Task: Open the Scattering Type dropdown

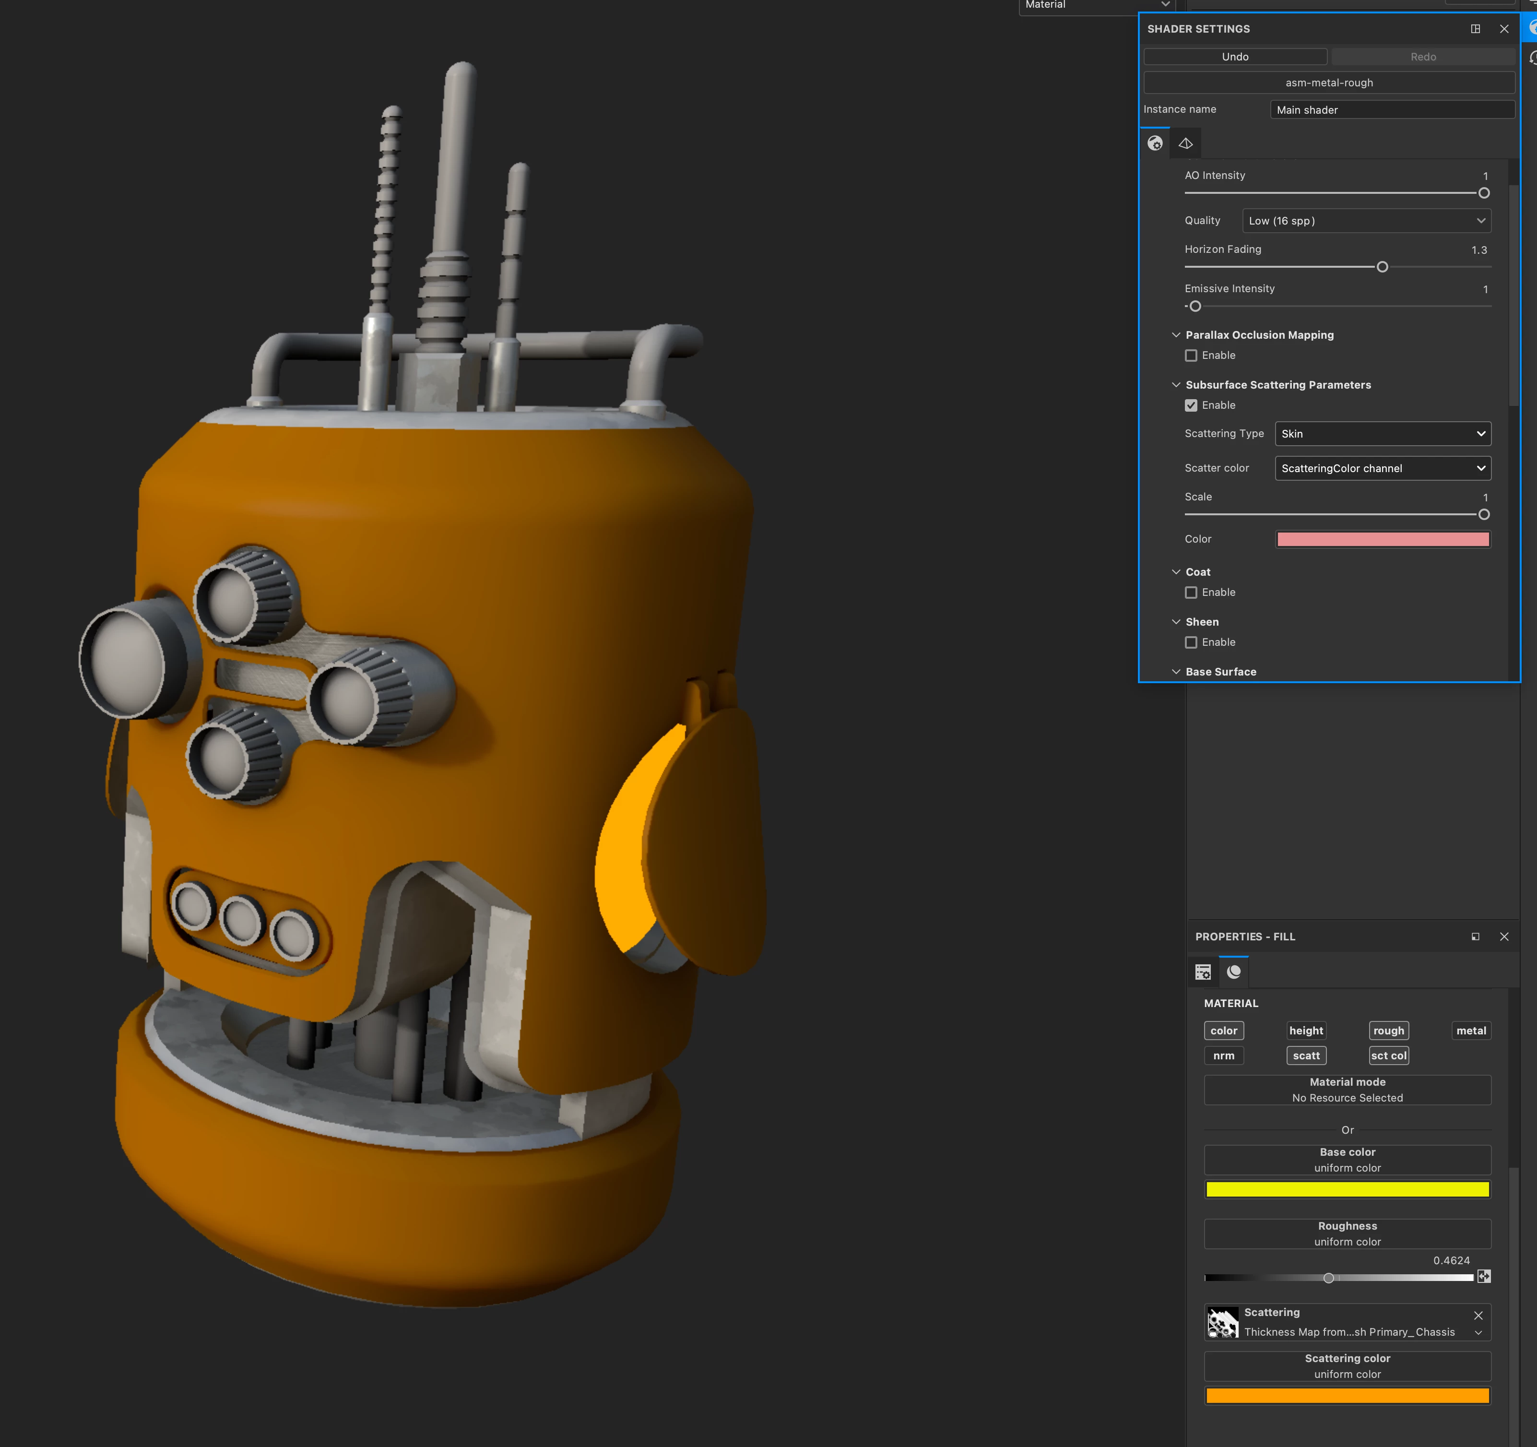Action: point(1382,434)
